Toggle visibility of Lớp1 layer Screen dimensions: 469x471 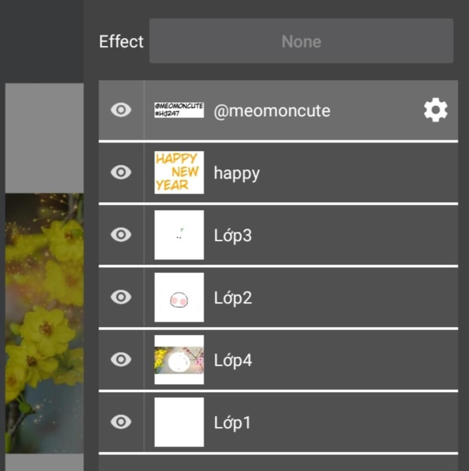[121, 422]
